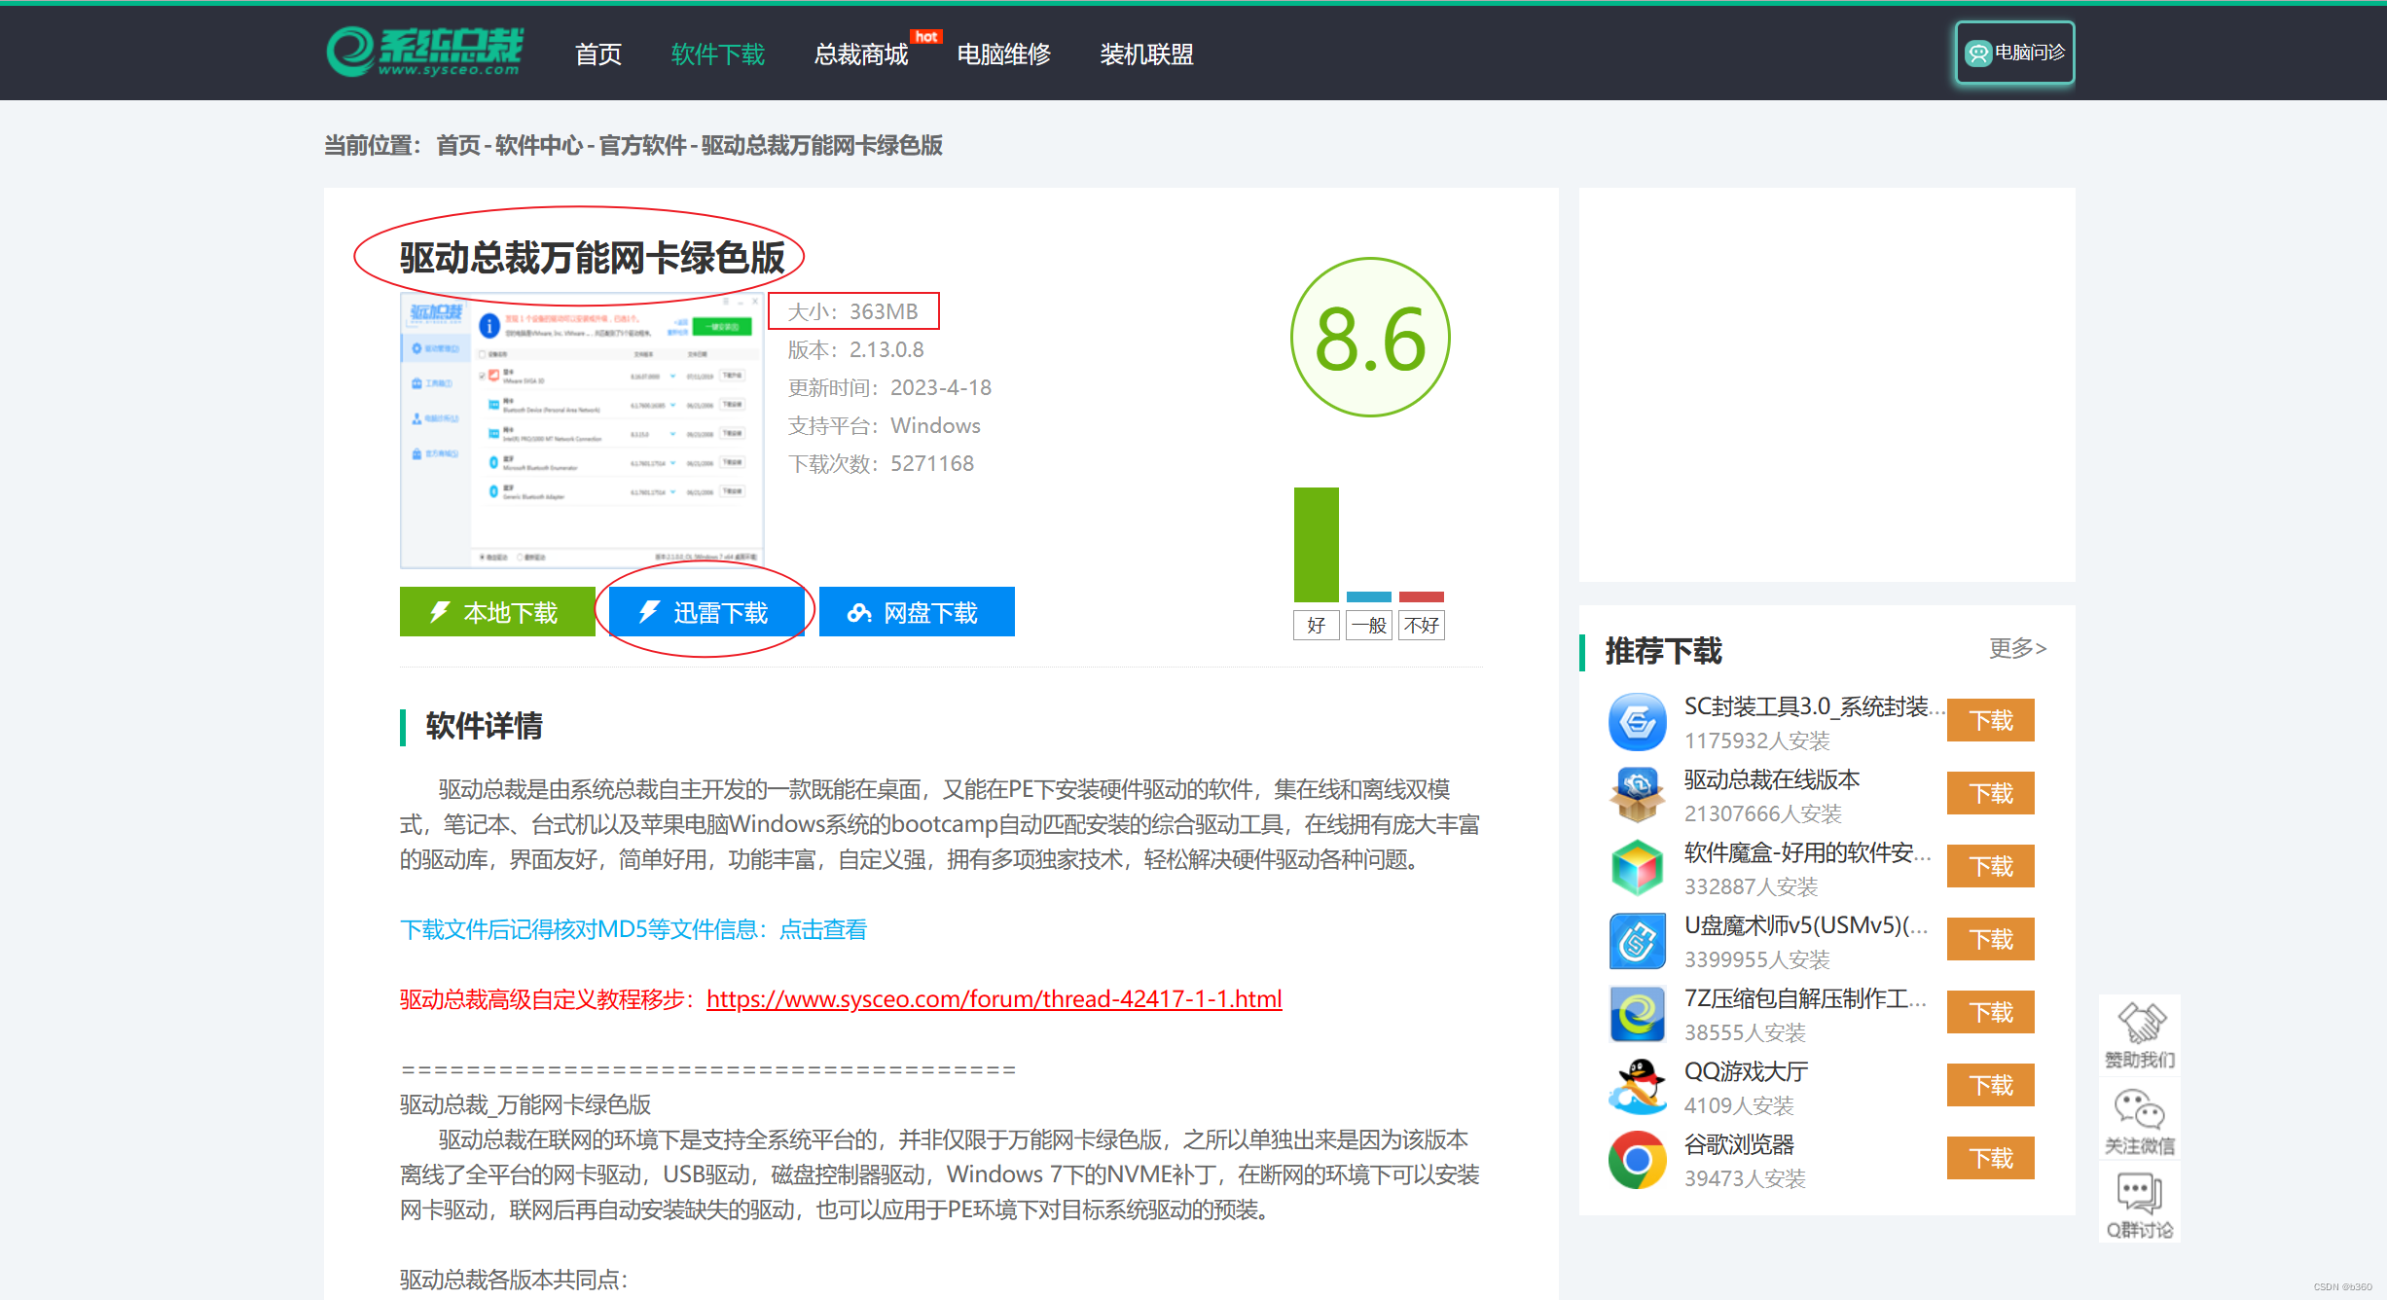
Task: Vote 好 rating option
Action: [x=1316, y=626]
